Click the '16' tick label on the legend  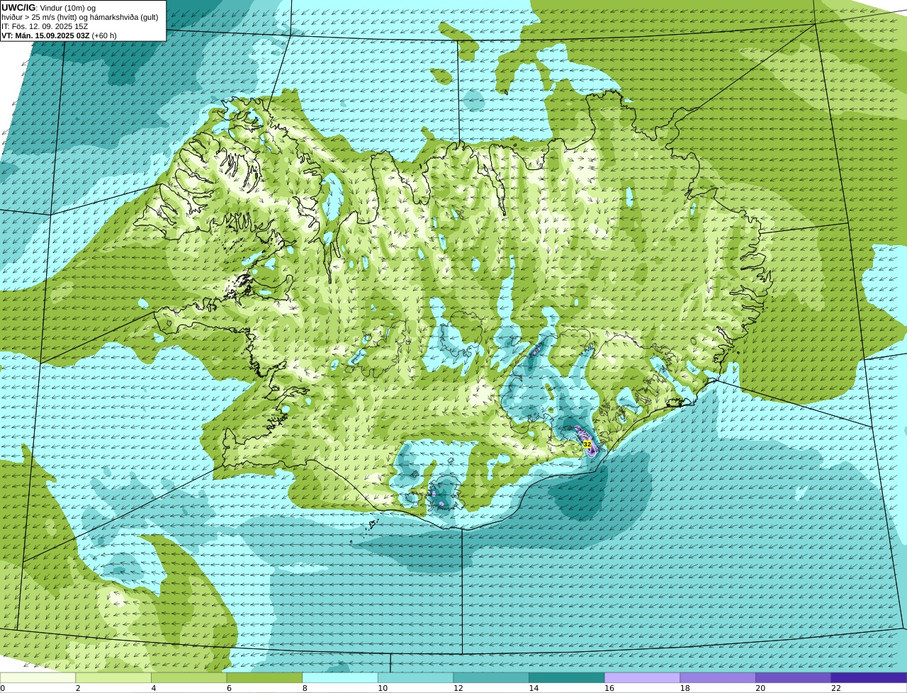pyautogui.click(x=609, y=688)
